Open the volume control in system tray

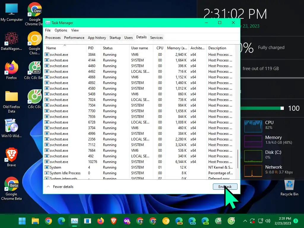(268, 221)
